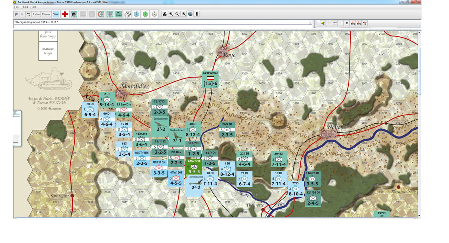Select the 60 DI 6-9-4 counter
The image size is (449, 243).
tap(90, 110)
